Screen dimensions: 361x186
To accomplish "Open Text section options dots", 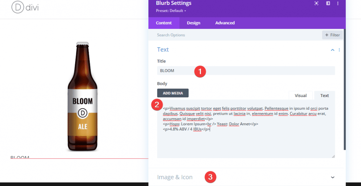I will 339,50.
